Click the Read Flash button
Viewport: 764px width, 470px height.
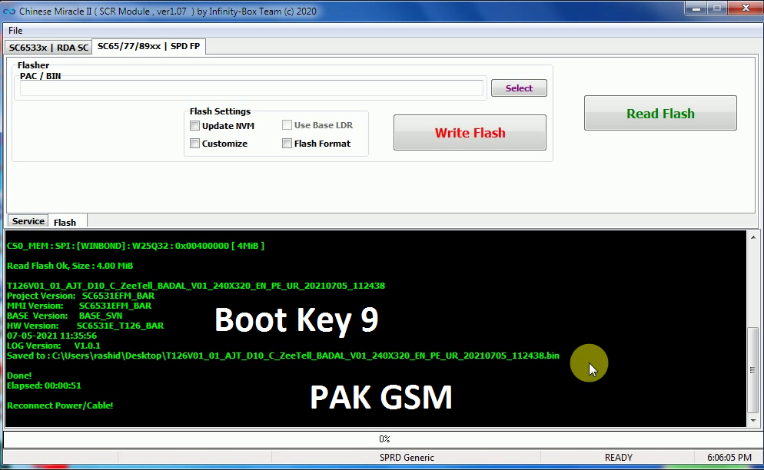(660, 113)
